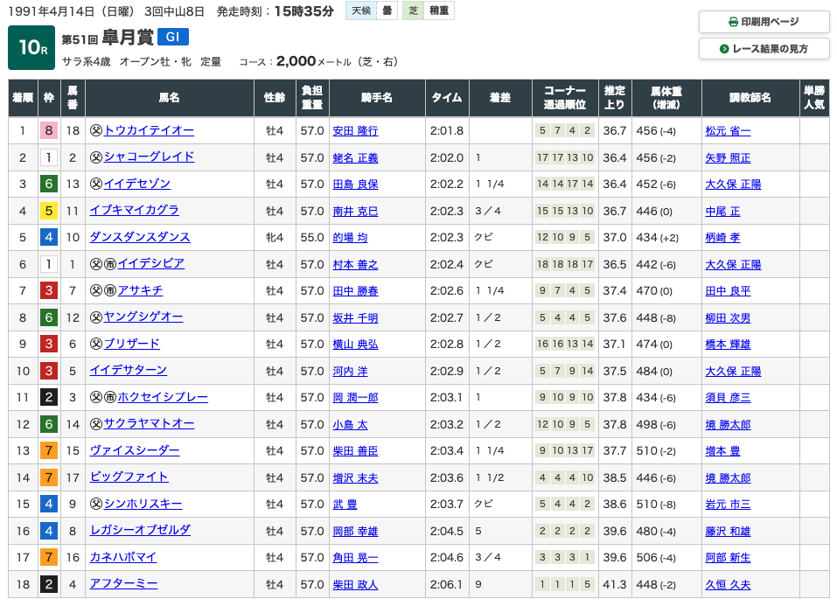Viewport: 837px width, 606px height.
Task: Click the yellow frame 5 badge
Action: 49,211
